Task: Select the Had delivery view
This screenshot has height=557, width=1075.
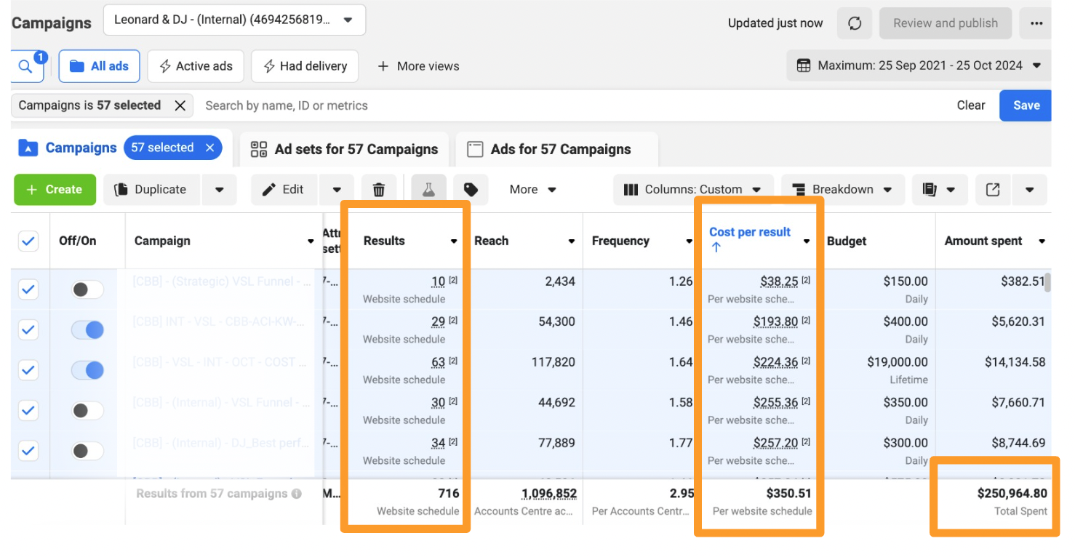Action: coord(305,66)
